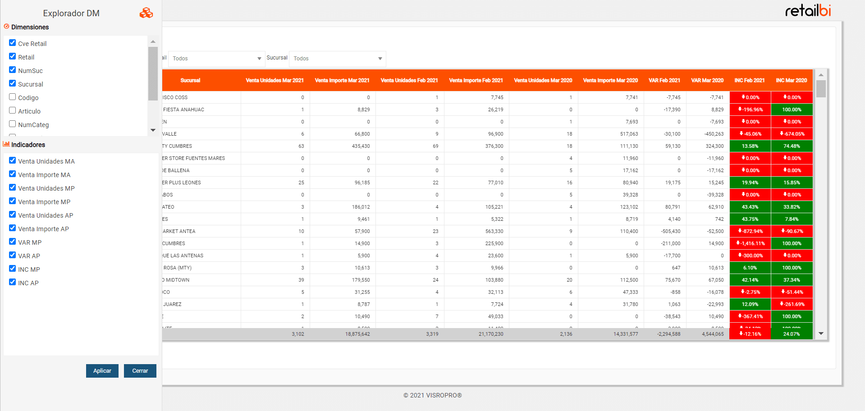Uncheck the VAR MP indicator

(x=12, y=242)
